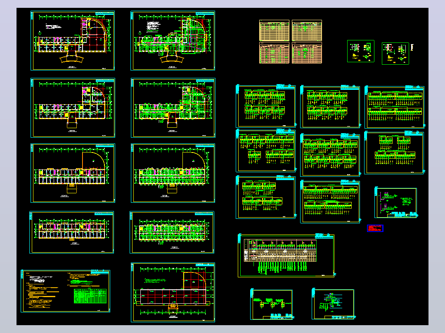The width and height of the screenshot is (445, 333).
Task: Select the lower-right beige schedule table
Action: pyautogui.click(x=307, y=53)
